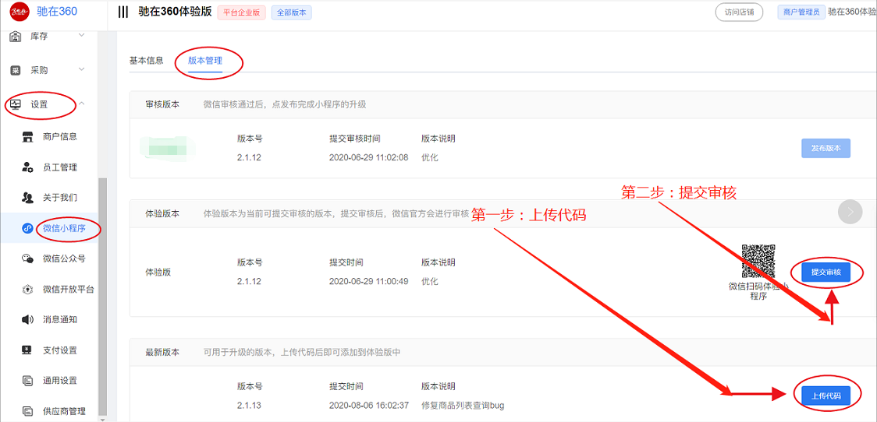Image resolution: width=877 pixels, height=422 pixels.
Task: Click the 平台企业版 tag
Action: click(x=241, y=12)
